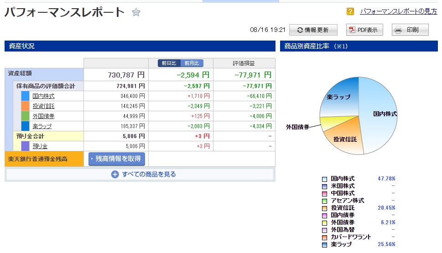This screenshot has width=442, height=253.
Task: Click the 預り金合計 row label
Action: tap(30, 136)
